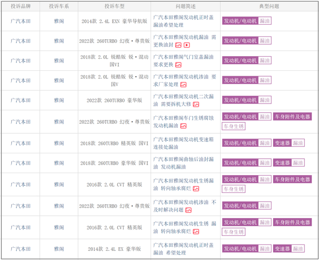319x260 pixels.
Task: Click 变速器 tag in 2018款 260TURBO 豪华版 row
Action: (282, 163)
